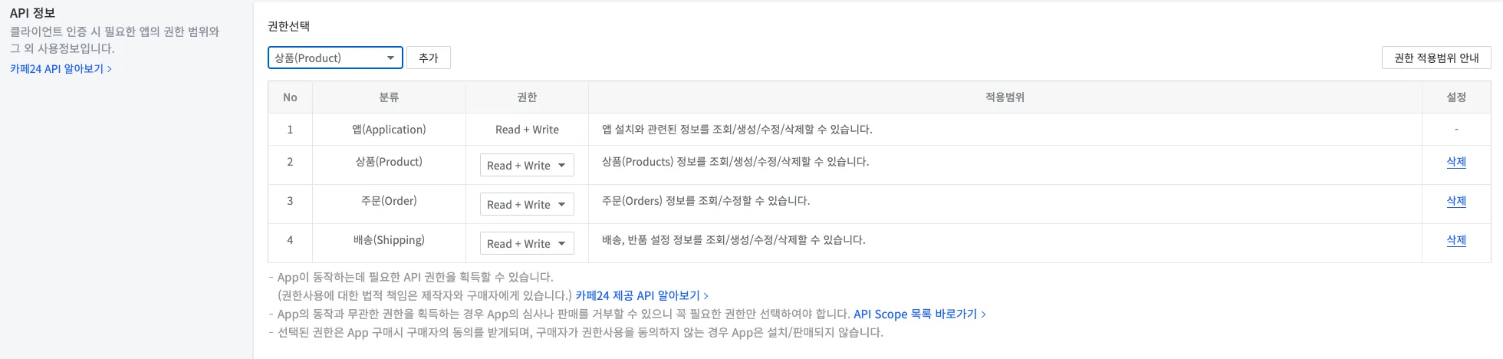The width and height of the screenshot is (1503, 359).
Task: Open 권한 적용범위 안내 button
Action: point(1436,58)
